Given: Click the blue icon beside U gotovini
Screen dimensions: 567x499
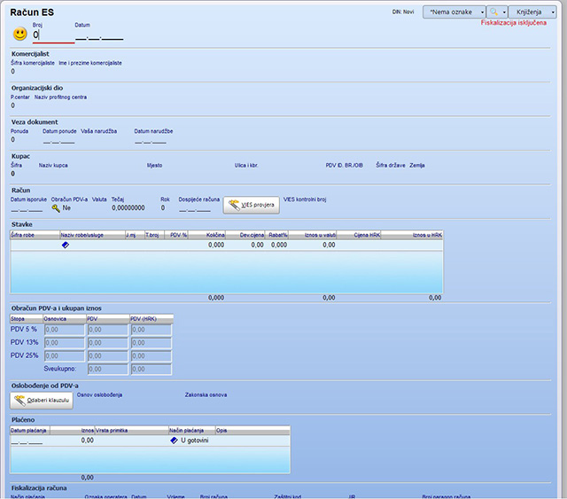Looking at the screenshot, I should 174,440.
